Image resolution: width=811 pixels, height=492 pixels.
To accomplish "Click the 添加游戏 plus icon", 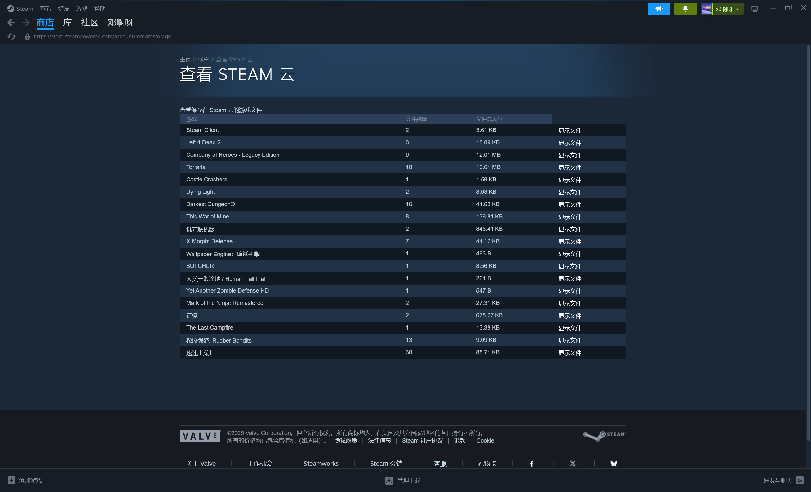I will pos(11,480).
